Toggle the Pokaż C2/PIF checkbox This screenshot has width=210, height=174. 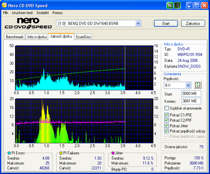pyautogui.click(x=166, y=120)
